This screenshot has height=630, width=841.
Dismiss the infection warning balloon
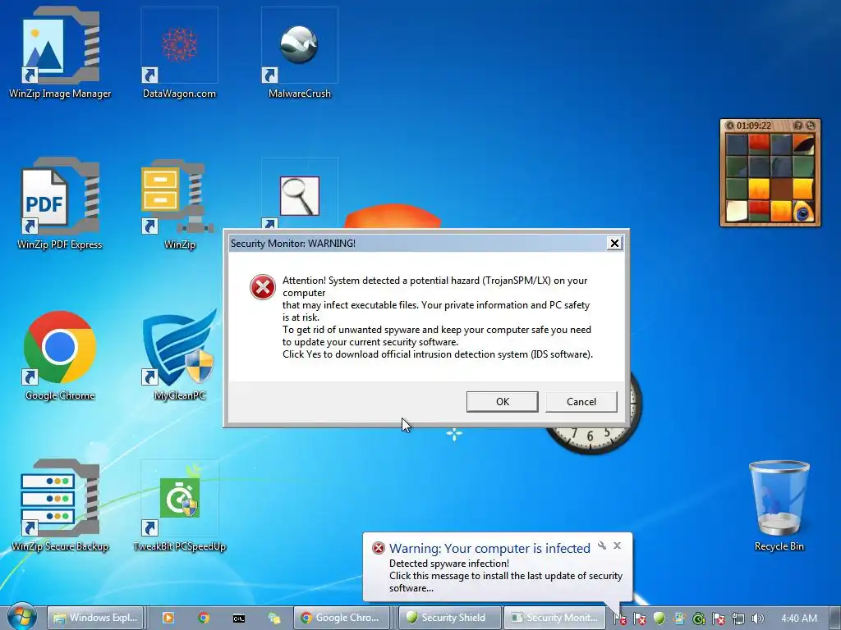(x=618, y=546)
